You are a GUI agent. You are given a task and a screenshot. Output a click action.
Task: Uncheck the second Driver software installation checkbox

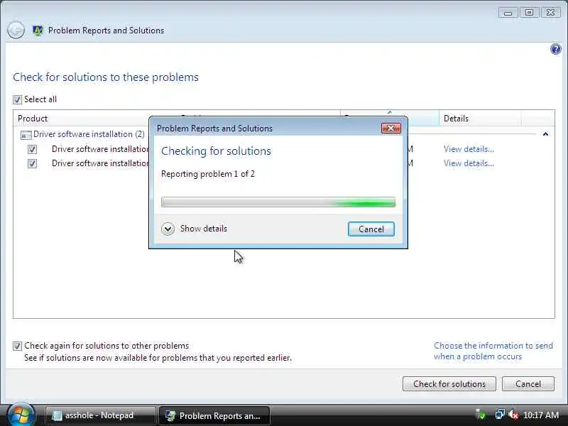[x=32, y=163]
